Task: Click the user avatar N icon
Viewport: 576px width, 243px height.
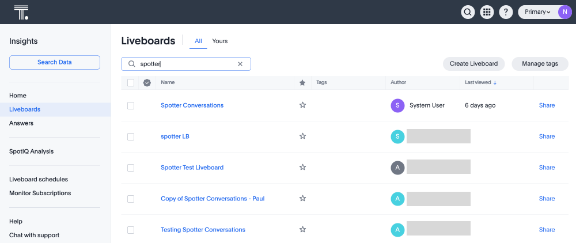Action: coord(565,12)
